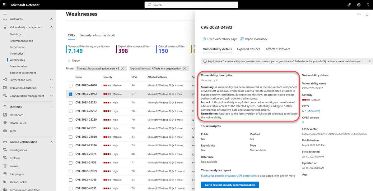
Task: Switch to the Security advisories (trial) tab
Action: [x=97, y=35]
